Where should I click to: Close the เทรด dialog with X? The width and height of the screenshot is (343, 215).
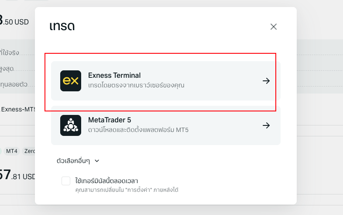tap(274, 27)
